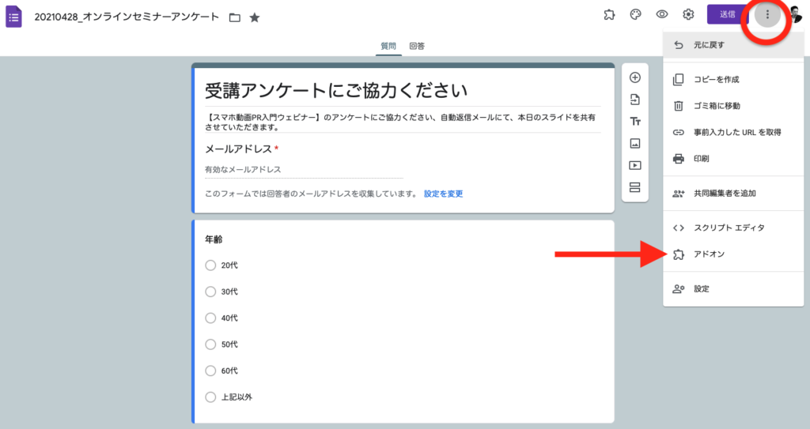Switch to the 質問 tab

(388, 46)
